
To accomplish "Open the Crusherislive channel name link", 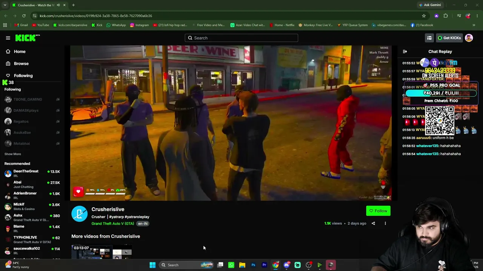I will click(108, 209).
